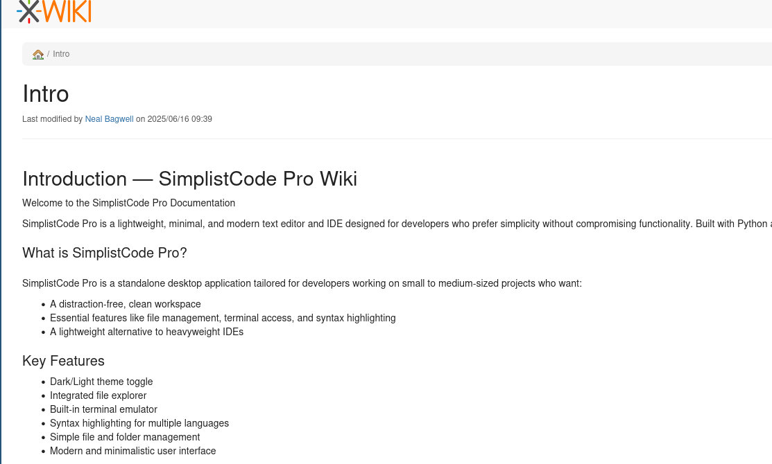Click the "What is SimplistCode Pro?" heading
This screenshot has height=464, width=772.
(105, 253)
